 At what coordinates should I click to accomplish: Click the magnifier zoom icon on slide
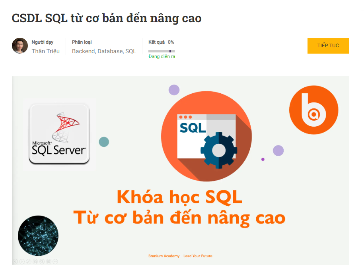42,261
